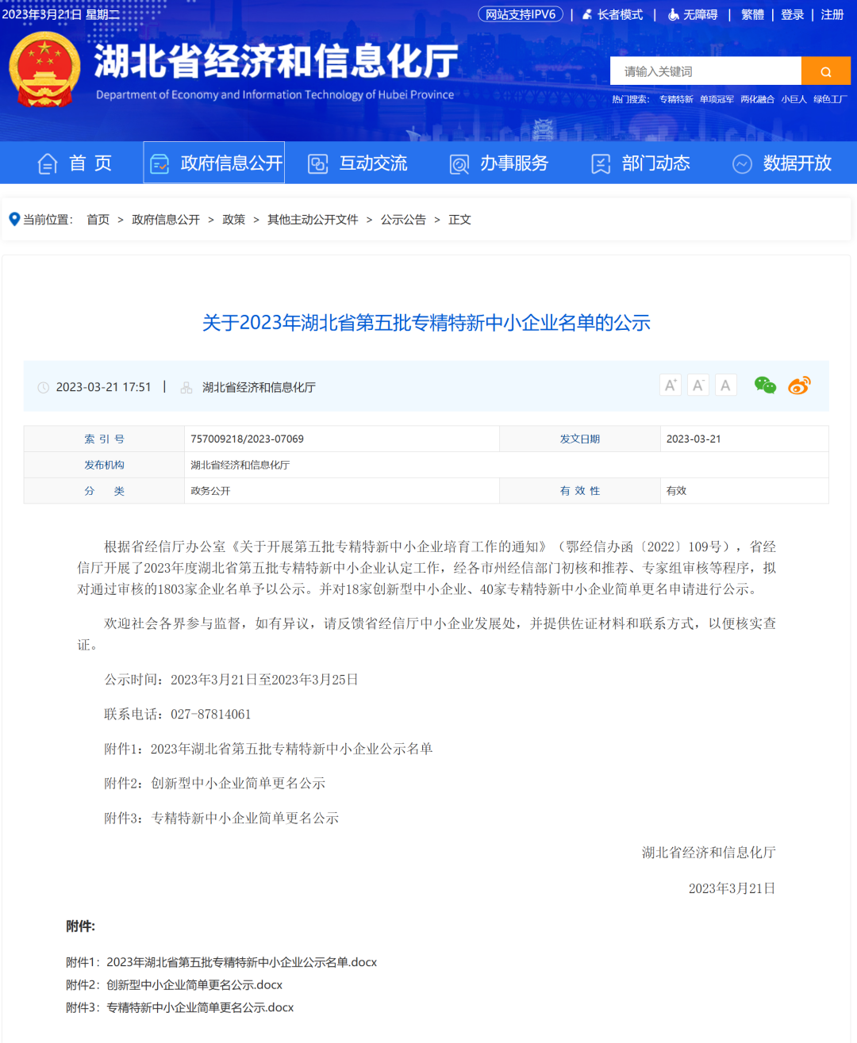Open the 政府信息公开 navigation tab
Viewport: 857px width, 1043px height.
(214, 163)
